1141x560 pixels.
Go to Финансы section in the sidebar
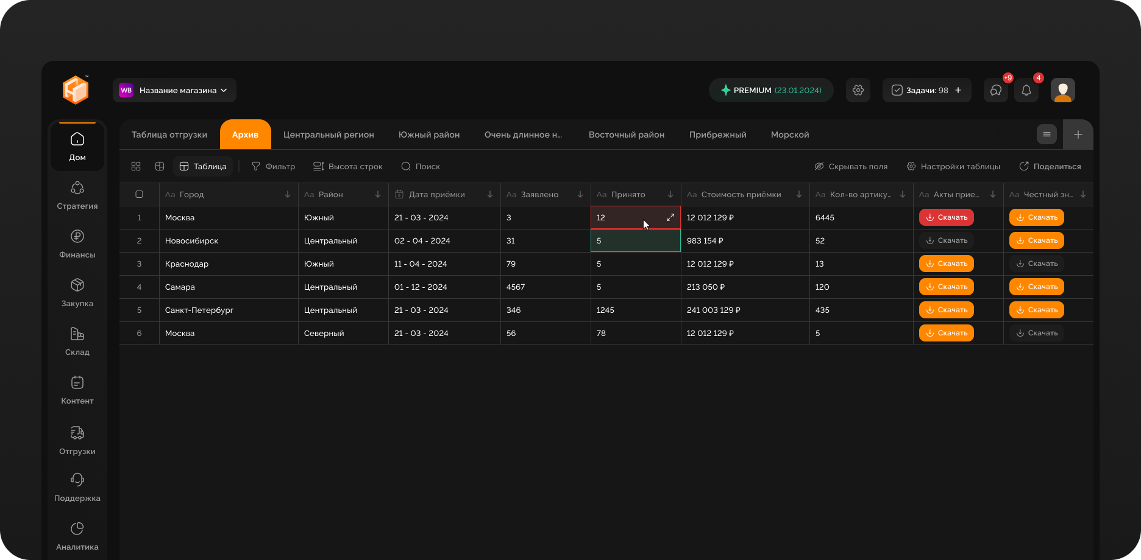(x=77, y=243)
